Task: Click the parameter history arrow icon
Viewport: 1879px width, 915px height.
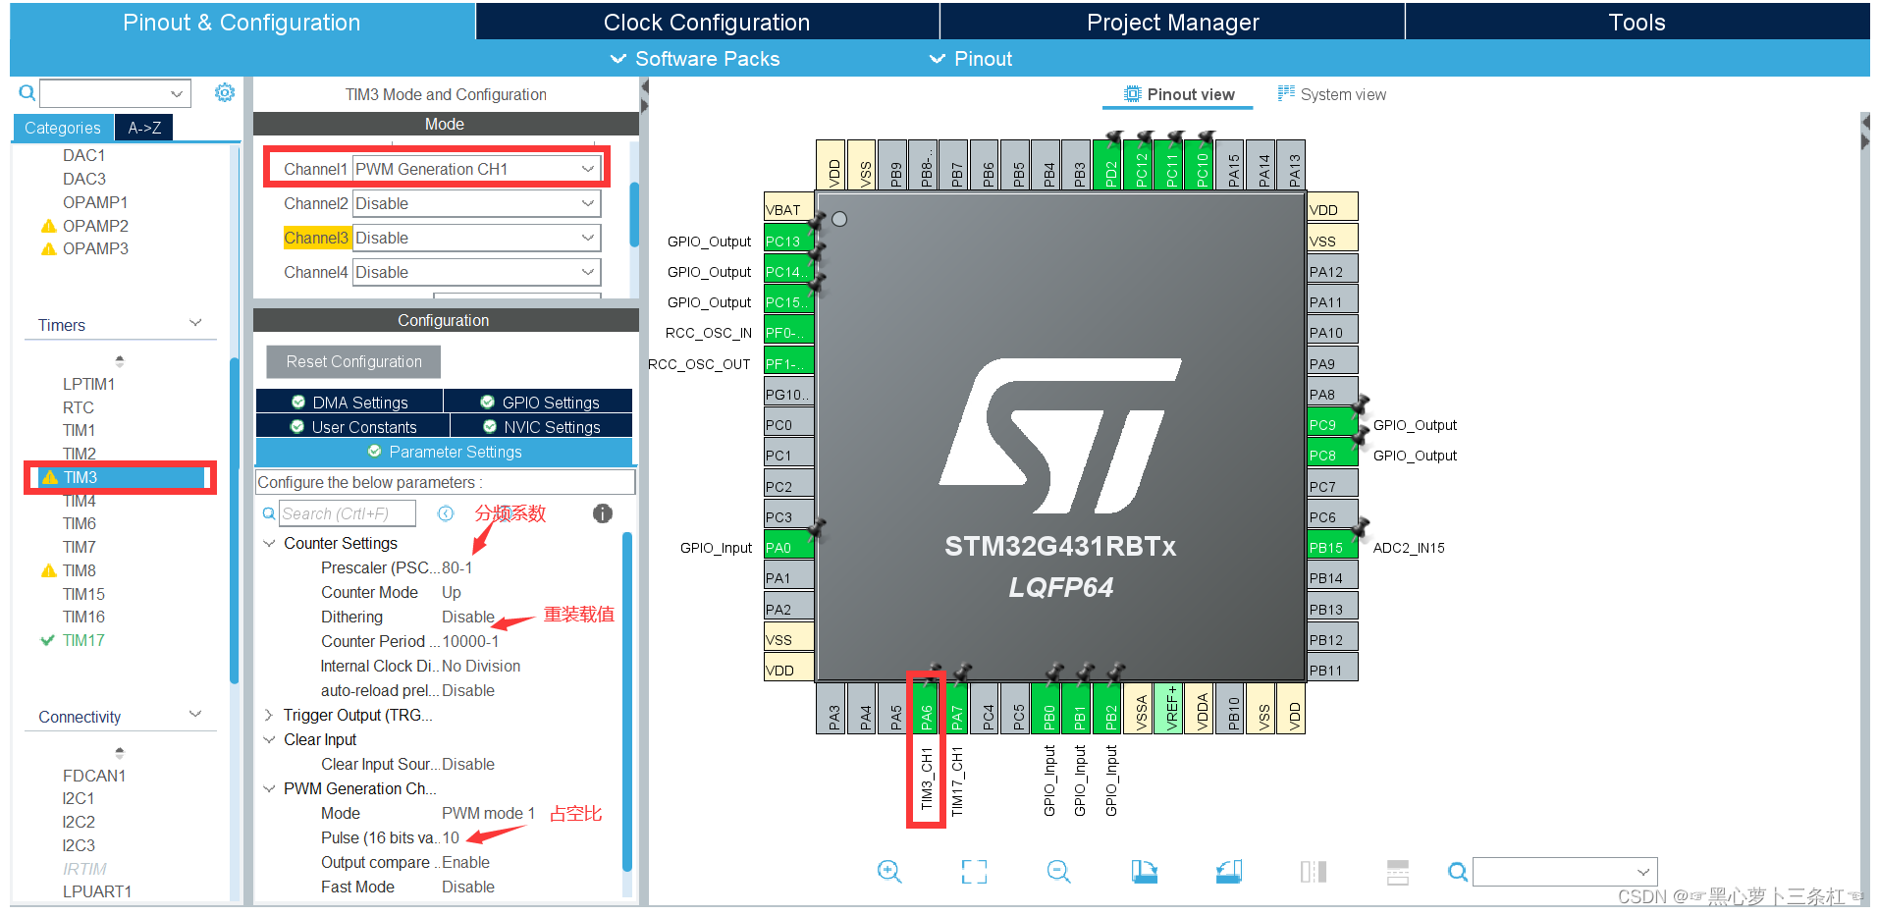Action: (446, 513)
